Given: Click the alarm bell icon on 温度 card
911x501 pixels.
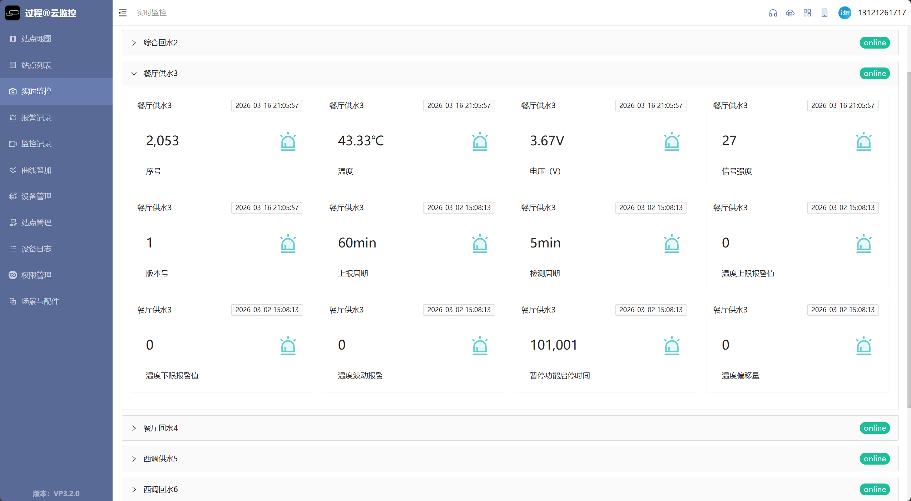Looking at the screenshot, I should [x=480, y=141].
